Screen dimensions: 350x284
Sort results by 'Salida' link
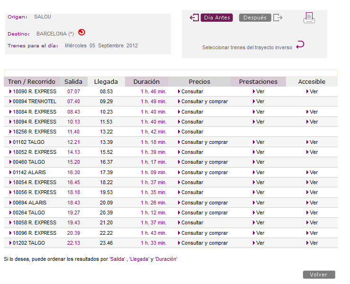tap(117, 259)
